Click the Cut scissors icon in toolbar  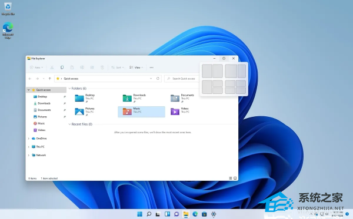click(x=52, y=68)
